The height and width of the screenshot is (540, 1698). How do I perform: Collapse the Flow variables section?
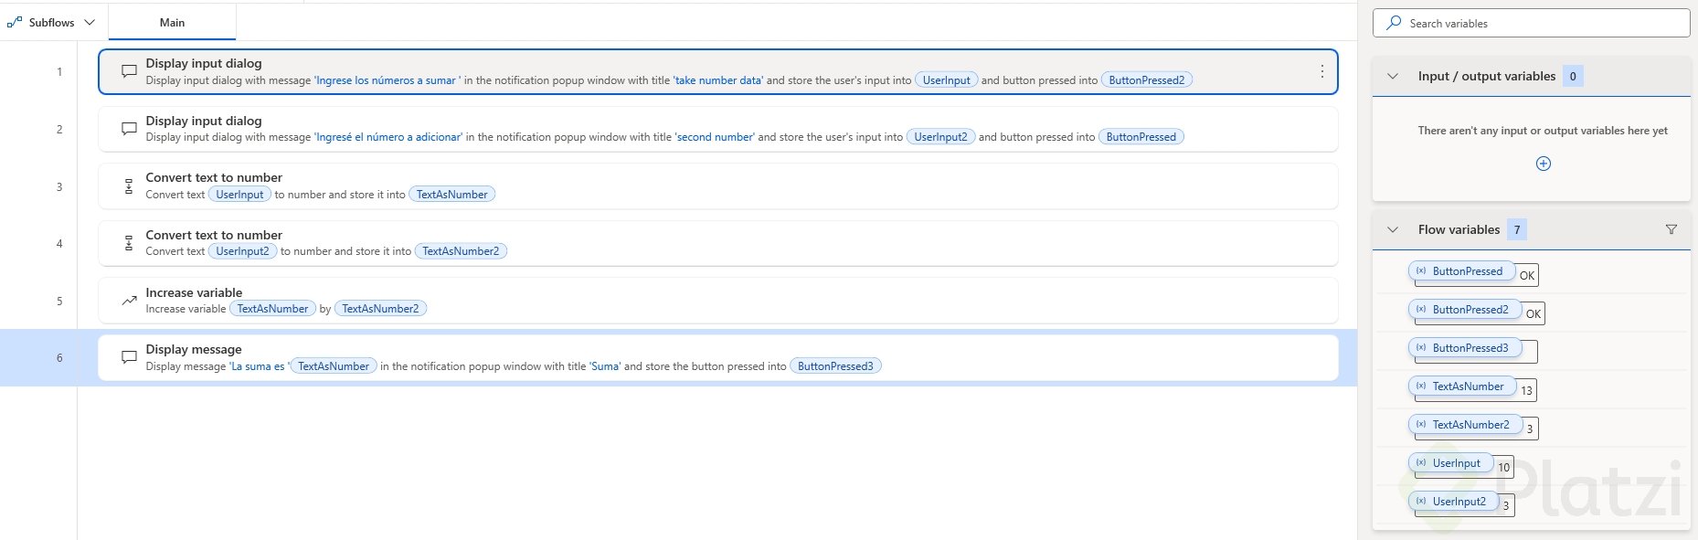1393,229
